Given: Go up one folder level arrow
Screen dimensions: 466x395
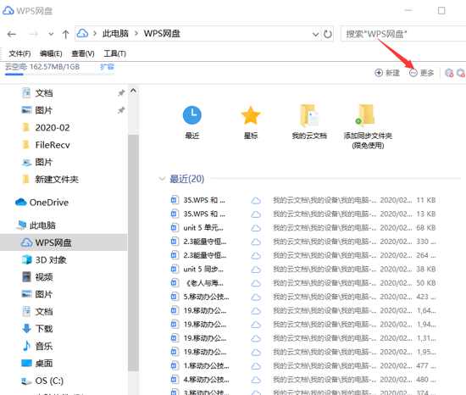Looking at the screenshot, I should point(65,34).
